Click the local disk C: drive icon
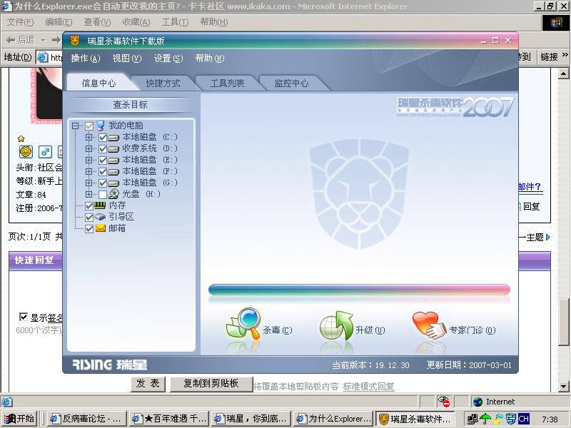This screenshot has width=571, height=428. (113, 138)
